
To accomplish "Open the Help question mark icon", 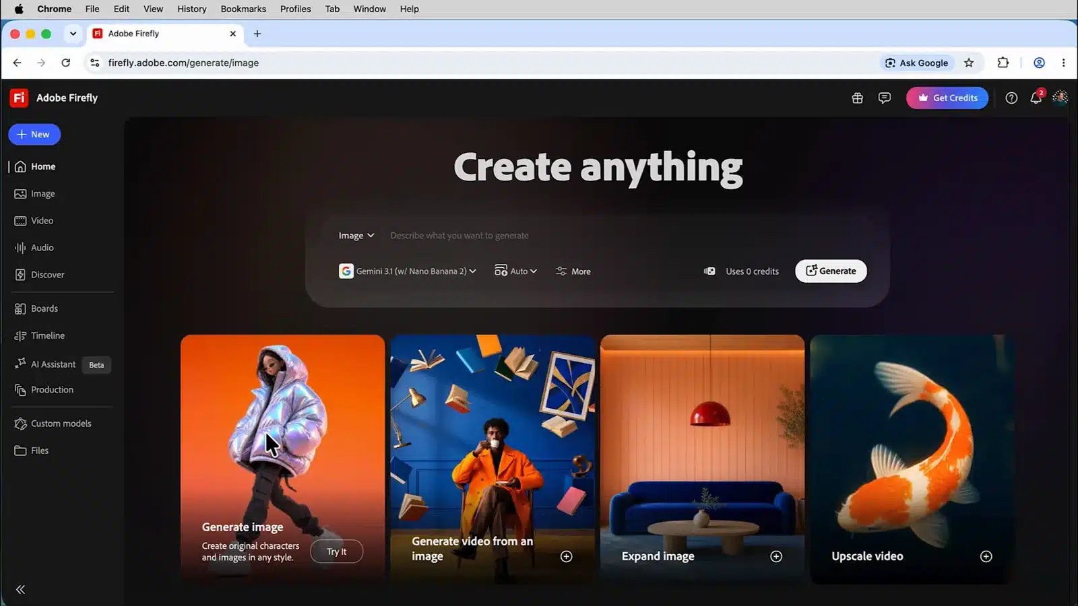I will (1011, 98).
